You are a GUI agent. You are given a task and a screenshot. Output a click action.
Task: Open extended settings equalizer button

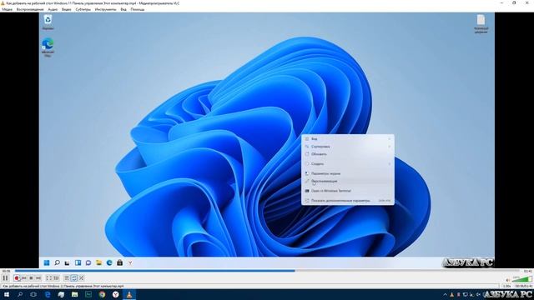click(56, 278)
